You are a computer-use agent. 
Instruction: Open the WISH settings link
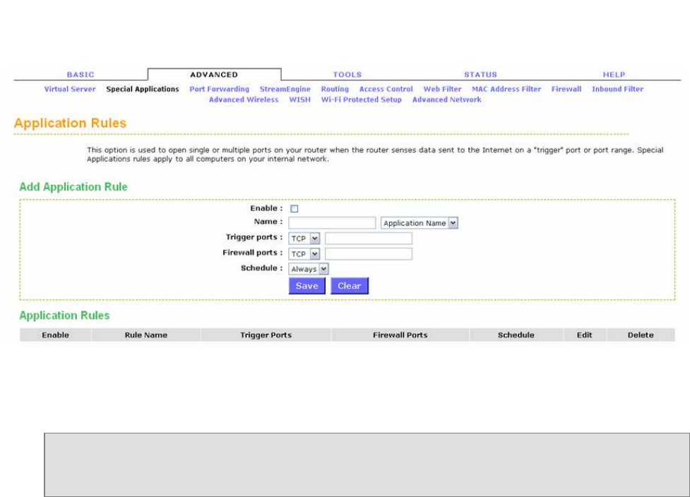click(299, 100)
